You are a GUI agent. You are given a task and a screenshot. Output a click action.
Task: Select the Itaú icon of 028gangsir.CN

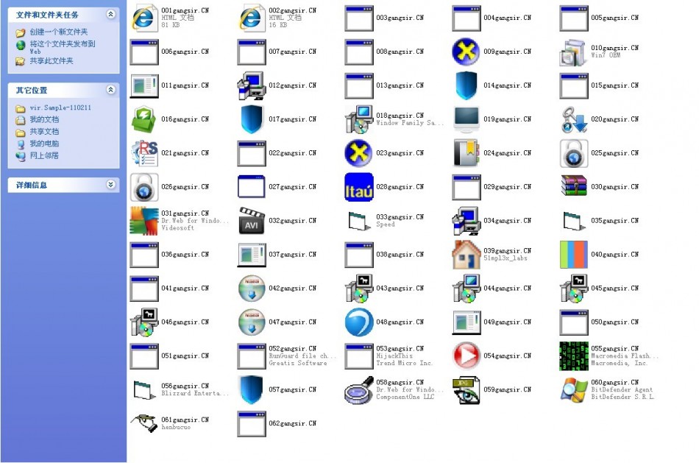coord(359,187)
